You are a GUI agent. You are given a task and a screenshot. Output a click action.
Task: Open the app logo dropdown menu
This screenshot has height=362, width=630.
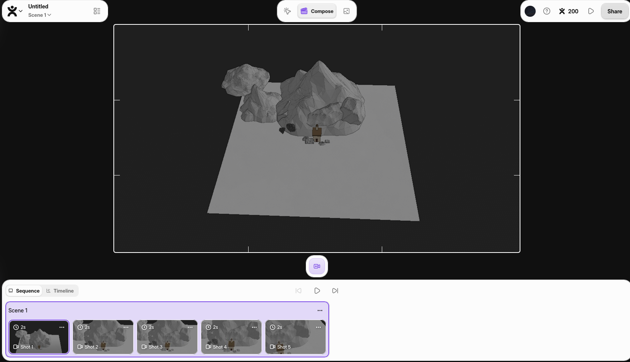(15, 11)
